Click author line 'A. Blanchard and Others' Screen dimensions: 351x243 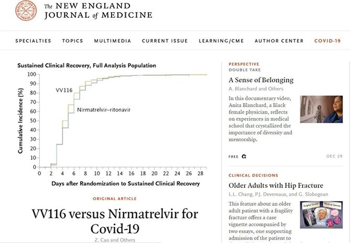pyautogui.click(x=256, y=89)
